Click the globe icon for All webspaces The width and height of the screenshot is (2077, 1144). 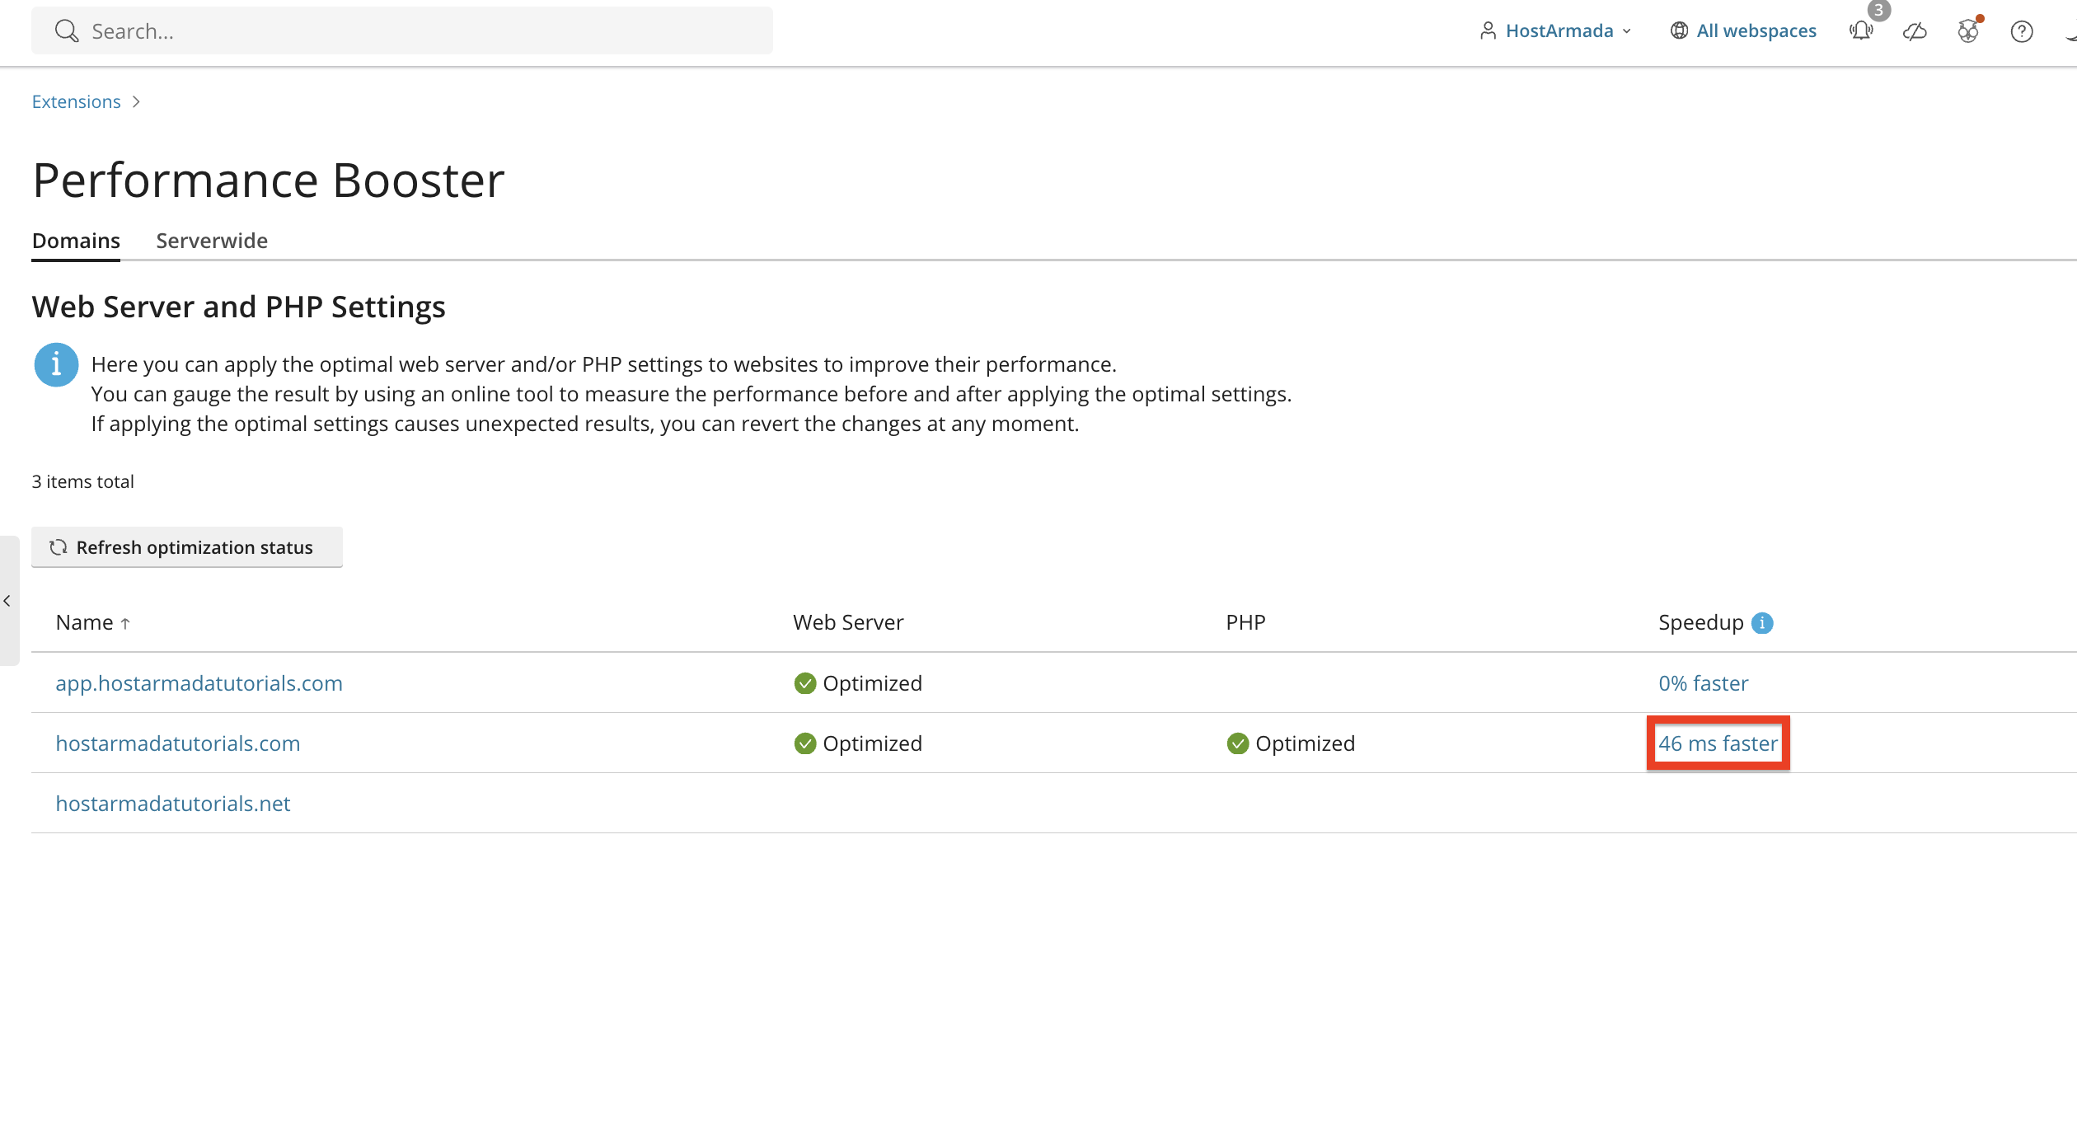pyautogui.click(x=1679, y=30)
